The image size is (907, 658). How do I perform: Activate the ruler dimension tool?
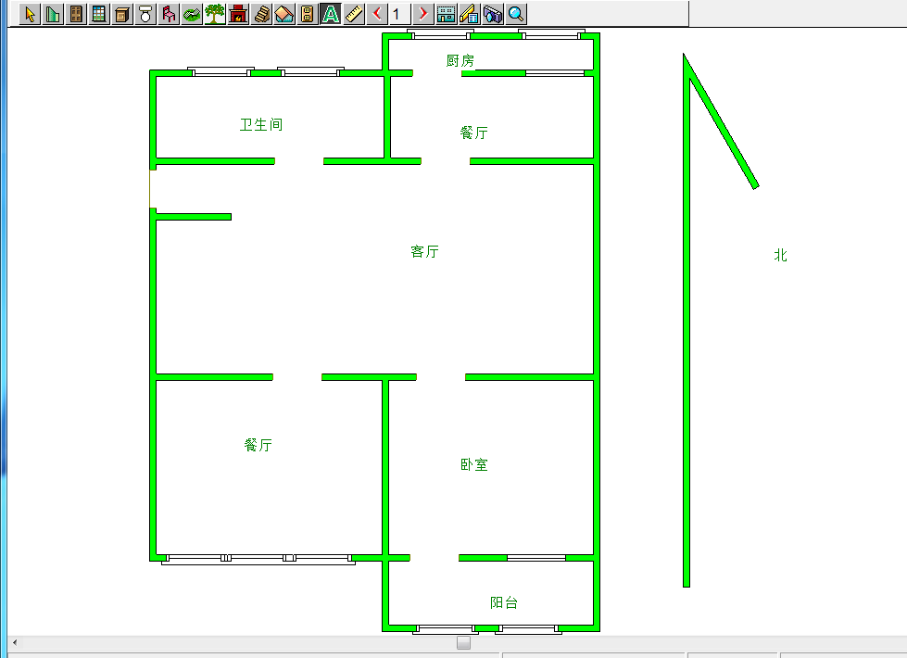(354, 14)
